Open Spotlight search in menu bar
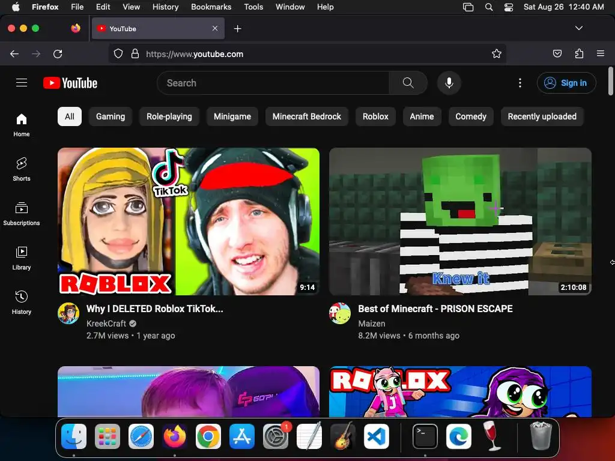The image size is (615, 461). (x=489, y=7)
